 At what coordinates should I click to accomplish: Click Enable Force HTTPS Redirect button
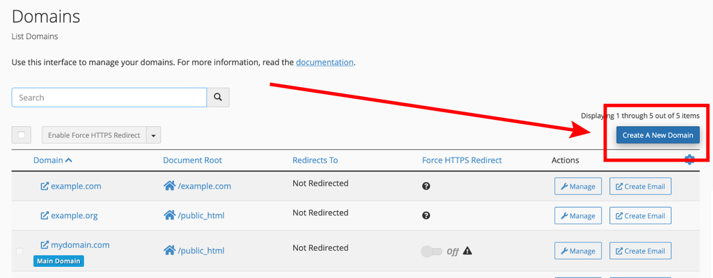pos(94,135)
